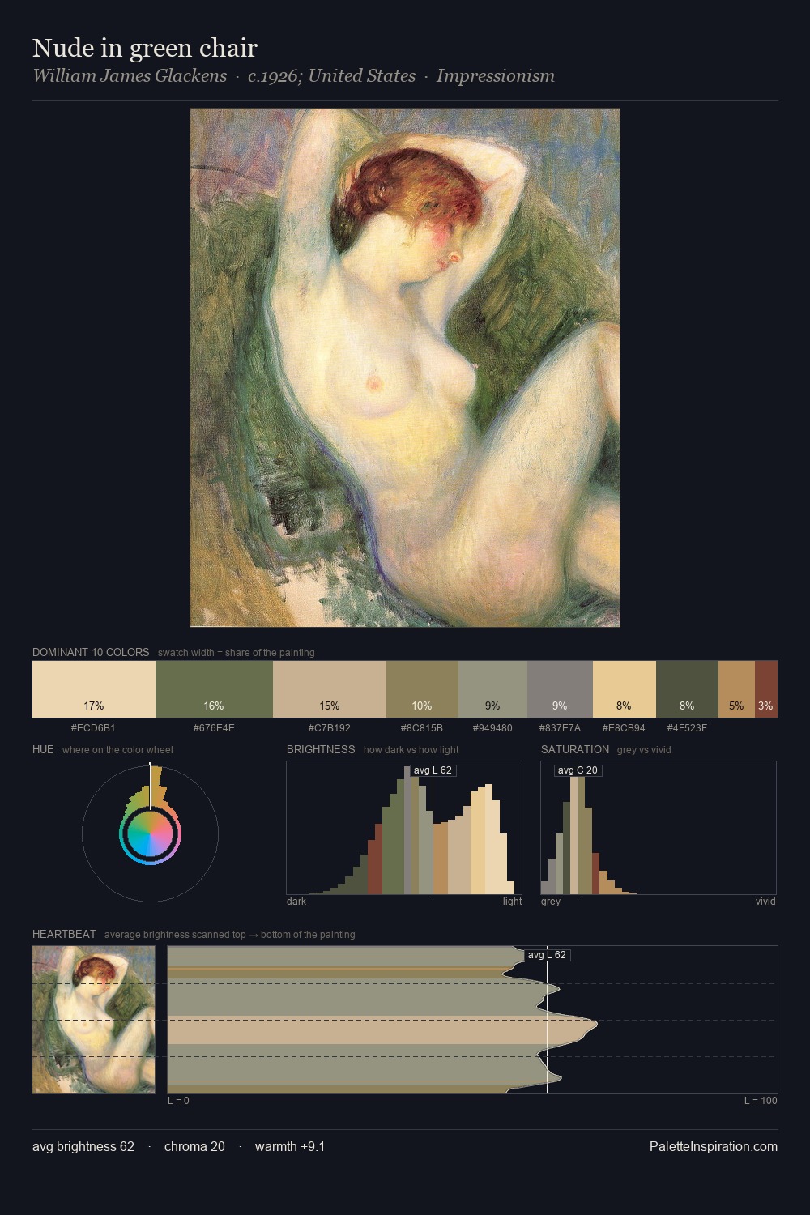Click the "avg L 62" label in Brightness
The image size is (810, 1215).
pos(433,770)
